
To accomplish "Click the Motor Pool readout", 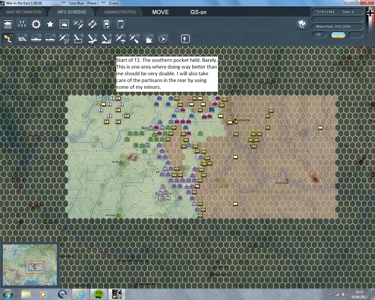I will (x=337, y=27).
